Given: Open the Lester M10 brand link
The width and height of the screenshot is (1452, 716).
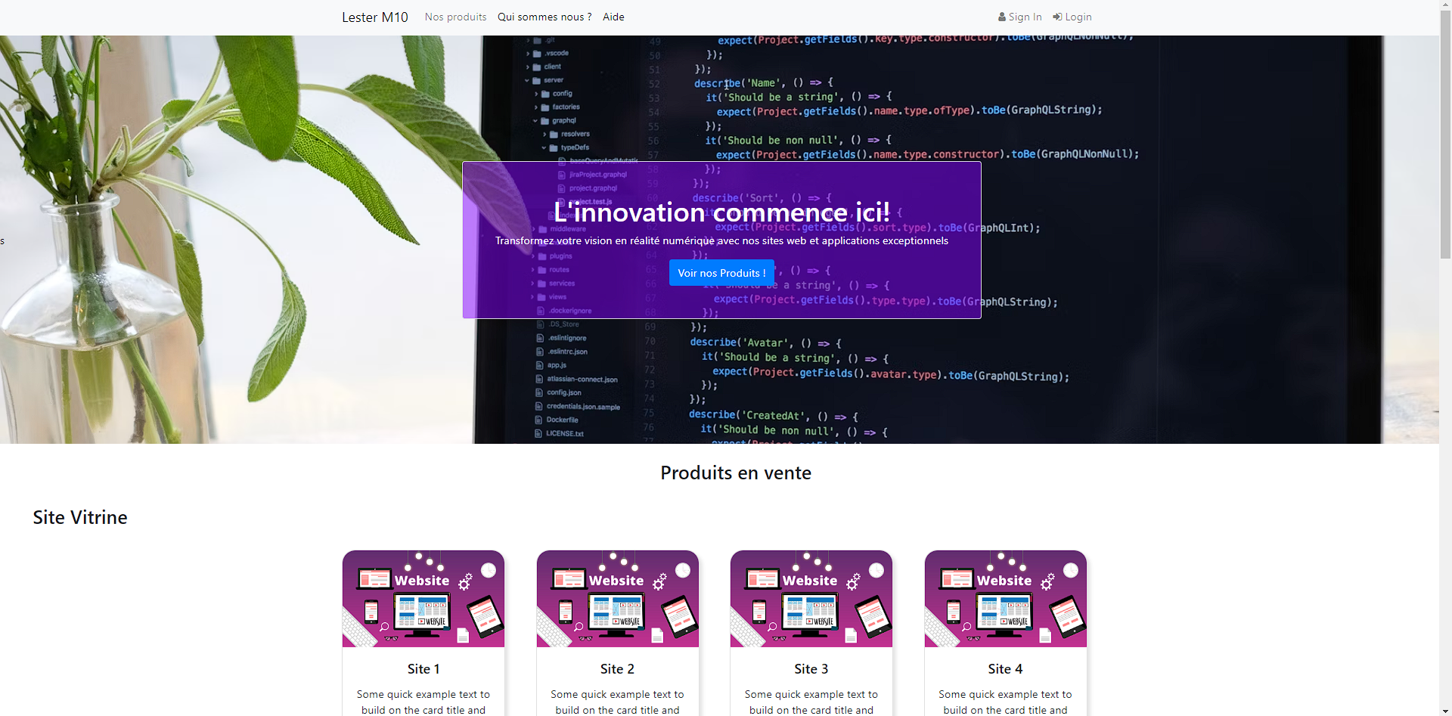Looking at the screenshot, I should pos(374,17).
